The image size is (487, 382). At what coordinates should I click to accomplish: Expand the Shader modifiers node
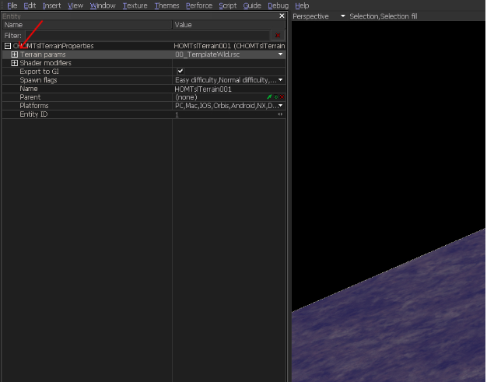15,63
